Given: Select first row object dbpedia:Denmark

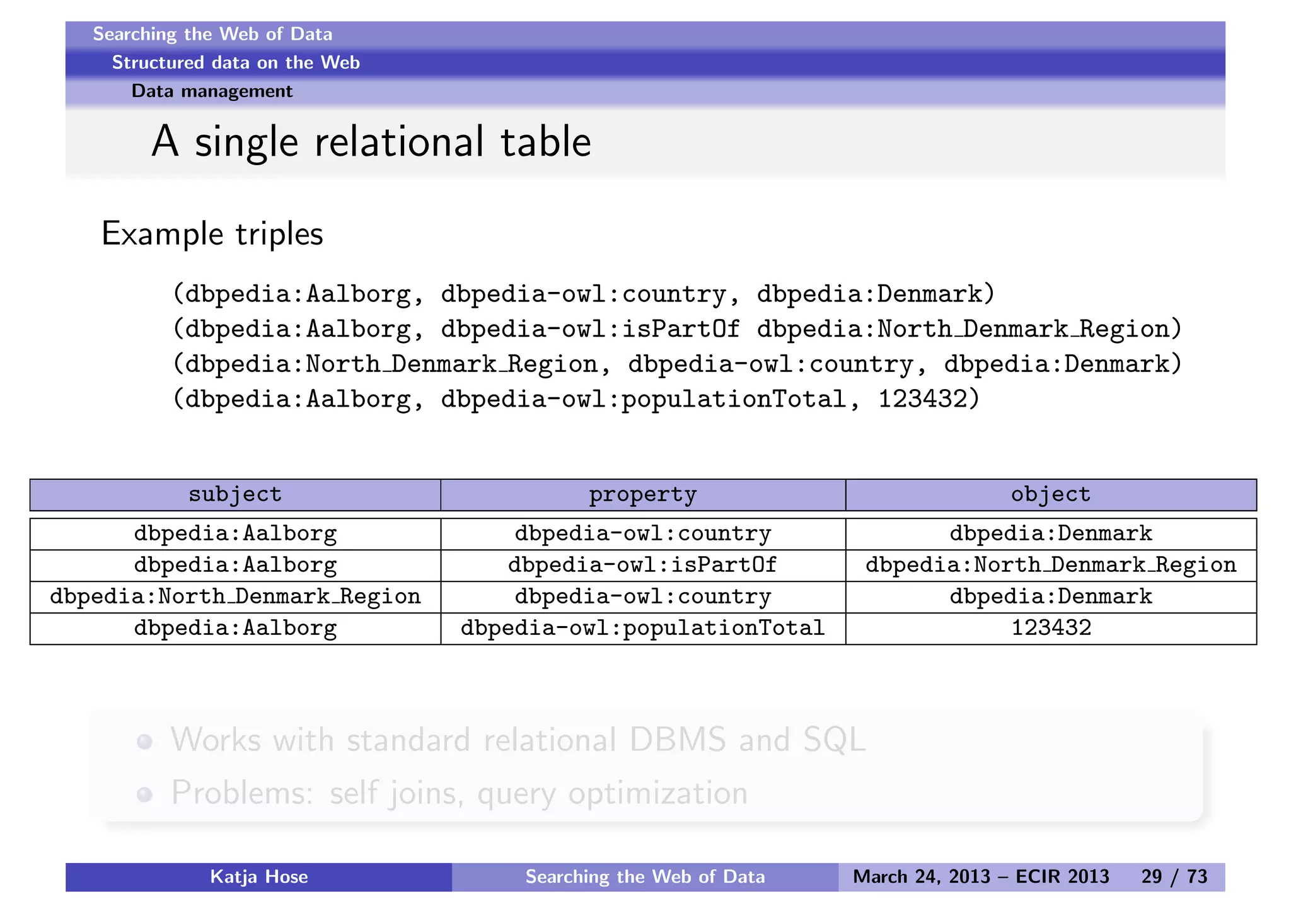Looking at the screenshot, I should point(1051,534).
